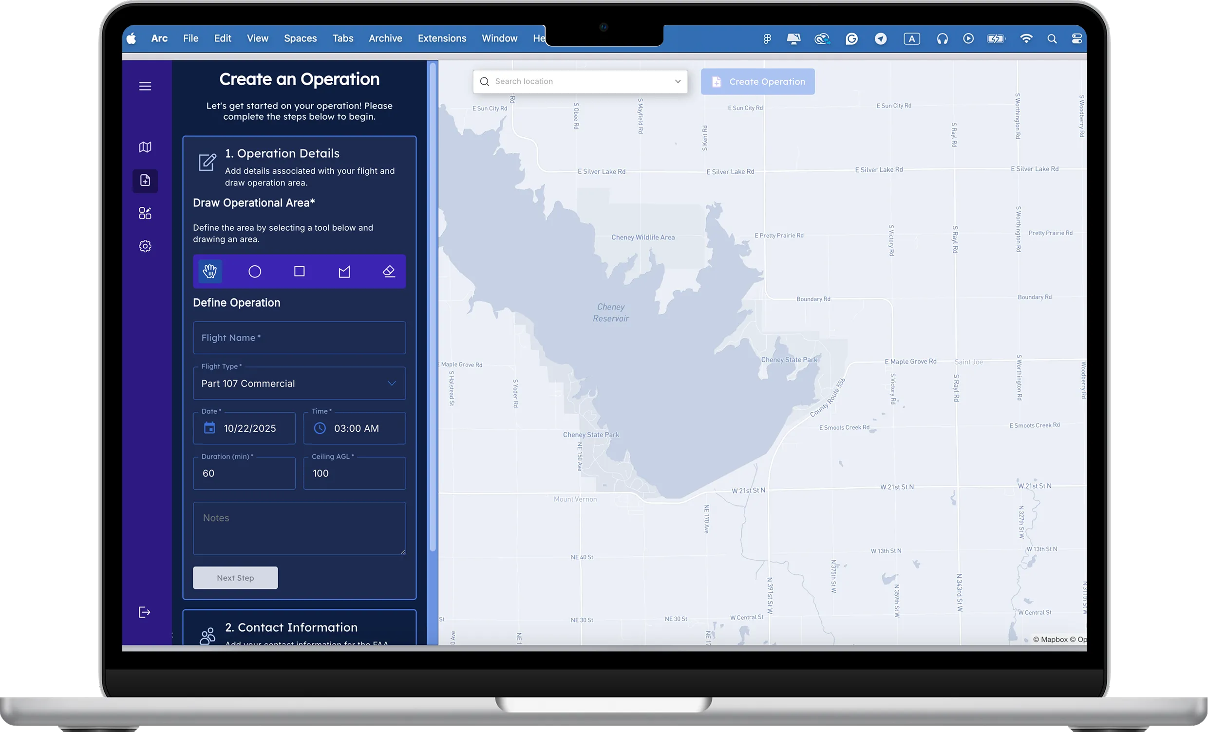Select the circle drawing tool
1208x732 pixels.
[254, 271]
